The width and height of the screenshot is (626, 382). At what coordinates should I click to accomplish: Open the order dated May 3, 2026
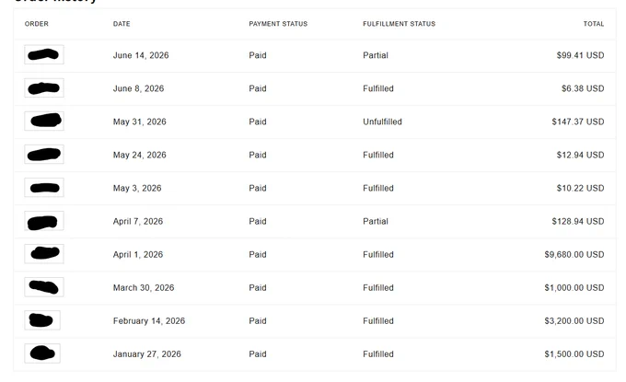pos(44,188)
